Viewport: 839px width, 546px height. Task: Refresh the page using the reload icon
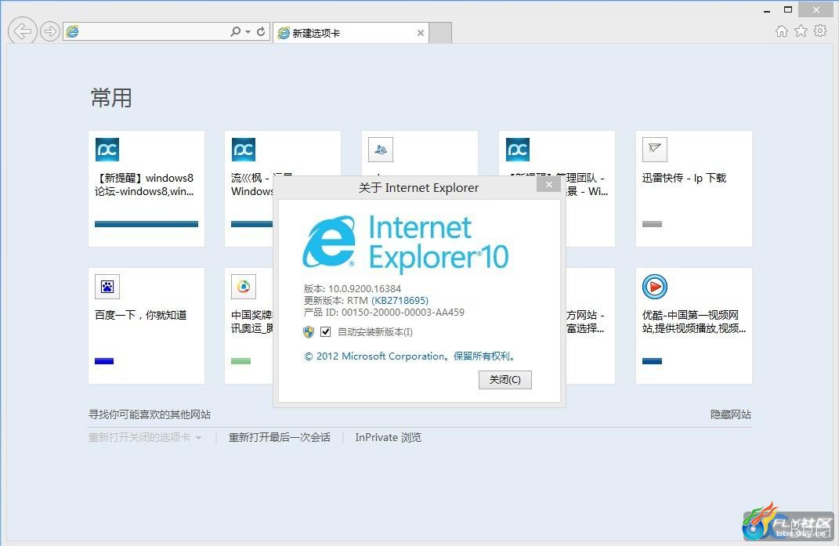click(261, 31)
